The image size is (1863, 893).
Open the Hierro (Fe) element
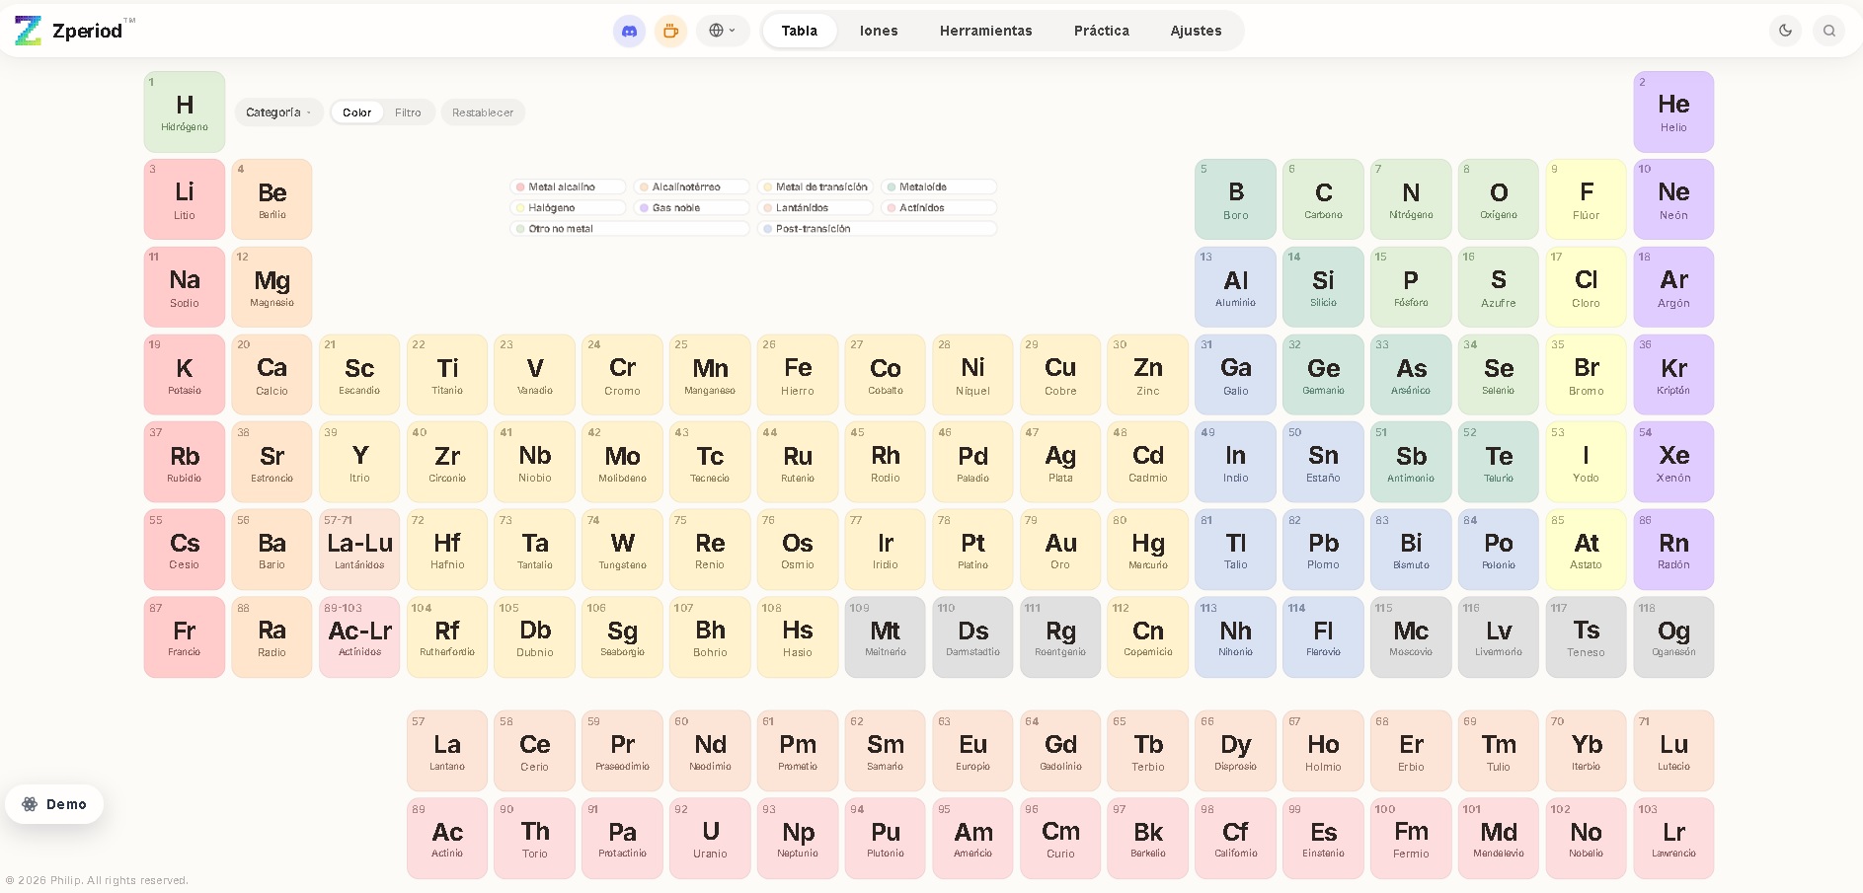pos(798,375)
